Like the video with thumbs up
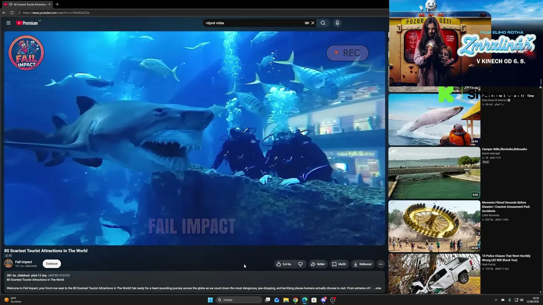 (284, 264)
